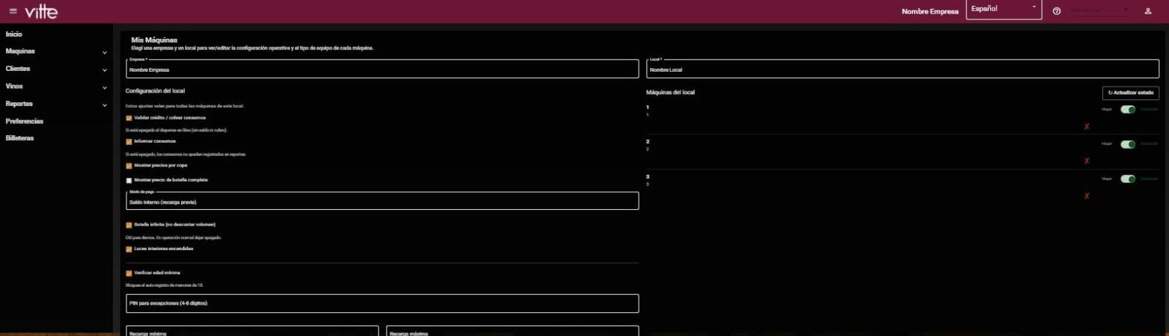Go to Inicio in the sidebar
The image size is (1169, 336).
[x=13, y=34]
